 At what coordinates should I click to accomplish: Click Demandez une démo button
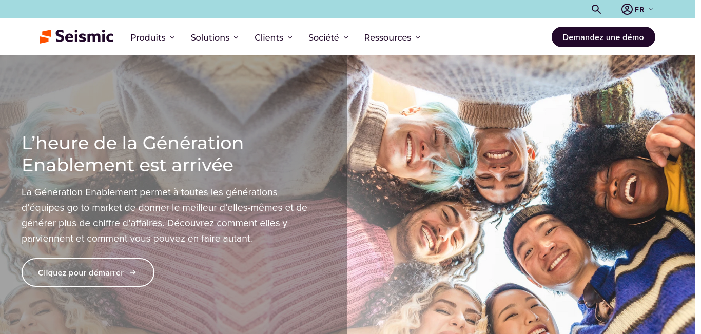pos(603,37)
